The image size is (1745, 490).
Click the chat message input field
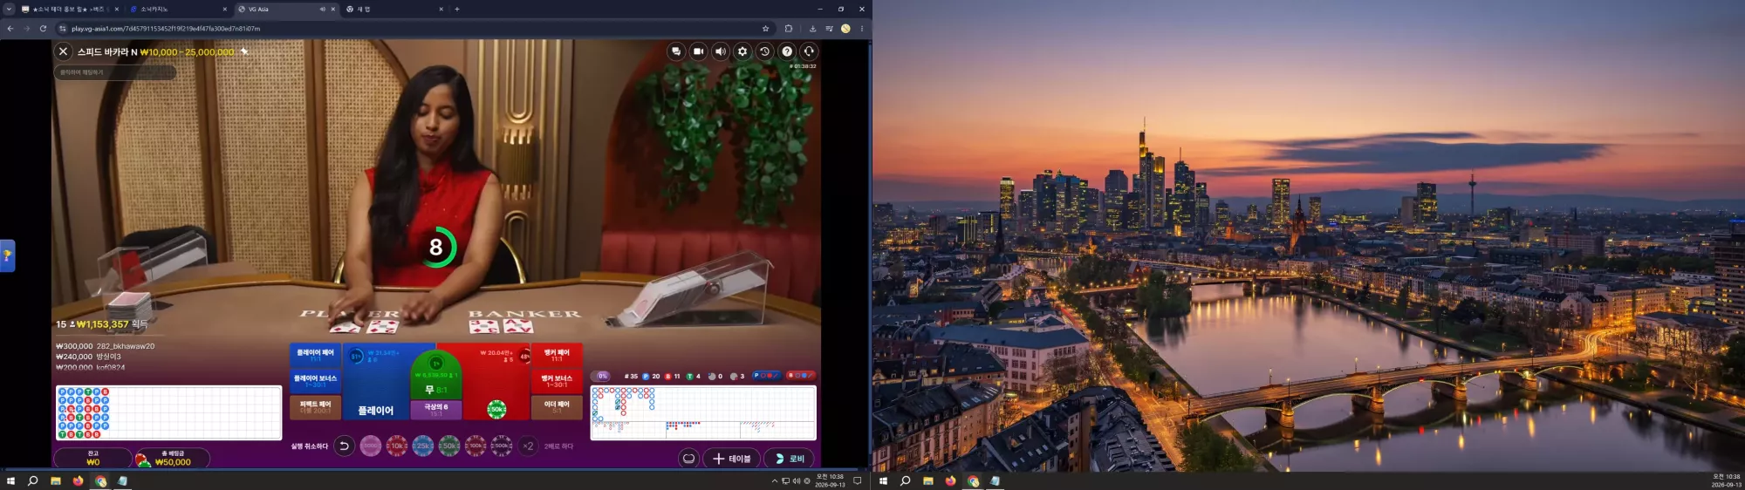pyautogui.click(x=116, y=72)
